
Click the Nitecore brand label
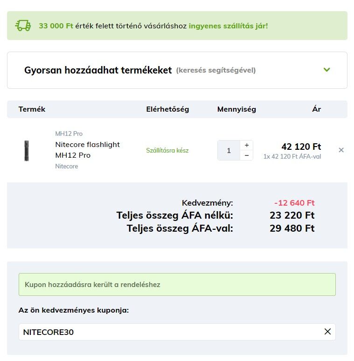pyautogui.click(x=66, y=166)
